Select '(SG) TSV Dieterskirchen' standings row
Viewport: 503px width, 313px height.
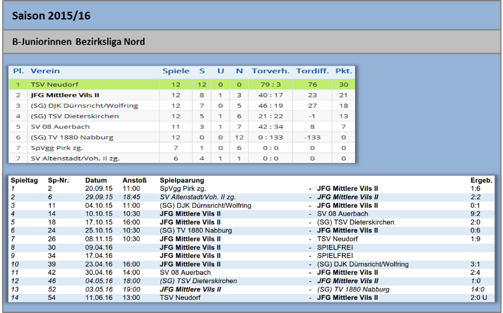pos(182,116)
